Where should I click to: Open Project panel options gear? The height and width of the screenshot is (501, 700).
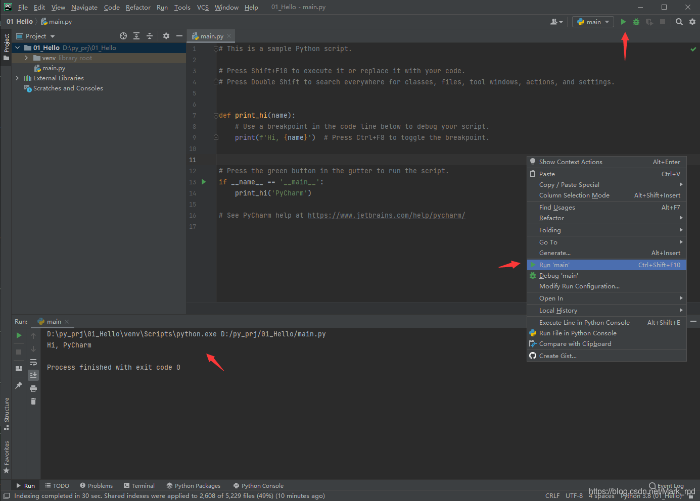(166, 36)
